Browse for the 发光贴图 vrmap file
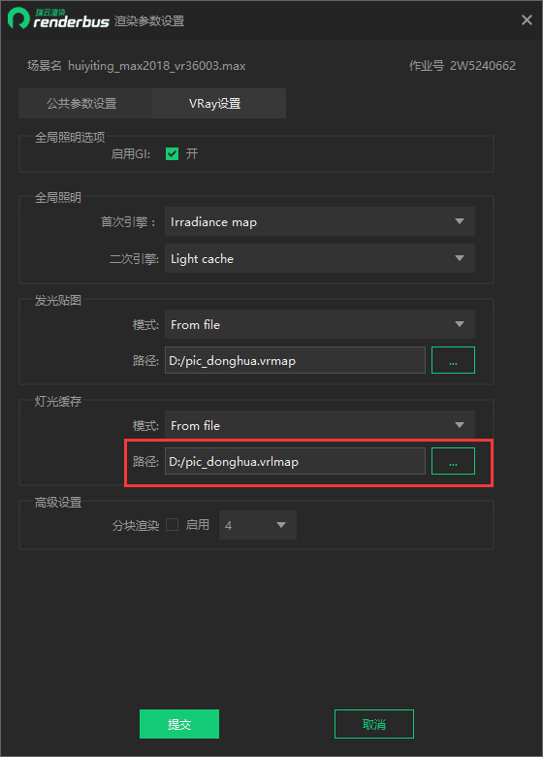 (453, 360)
